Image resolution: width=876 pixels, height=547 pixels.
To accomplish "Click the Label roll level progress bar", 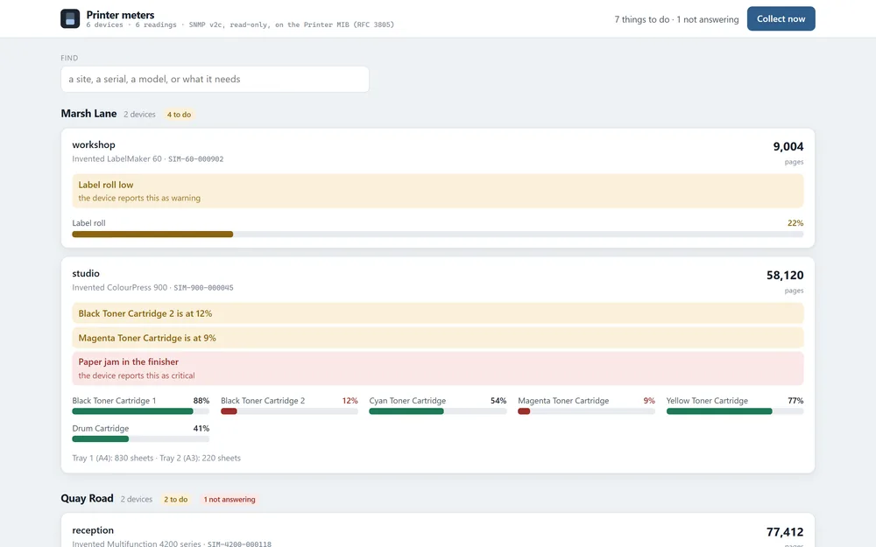I will click(x=437, y=235).
